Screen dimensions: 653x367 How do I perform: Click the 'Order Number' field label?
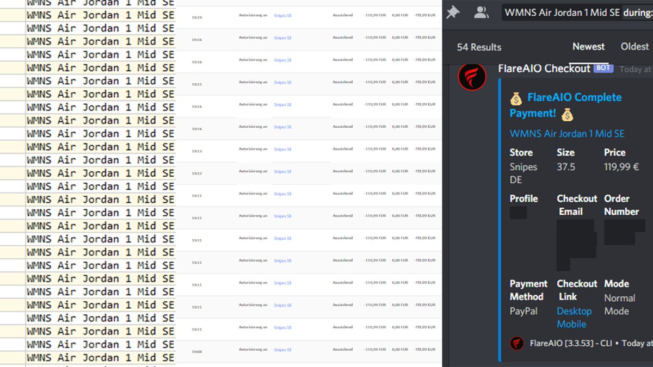621,205
